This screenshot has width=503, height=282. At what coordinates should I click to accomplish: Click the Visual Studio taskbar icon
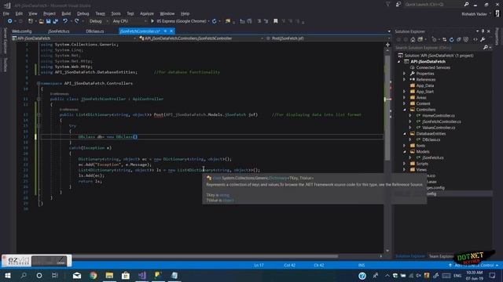(141, 275)
